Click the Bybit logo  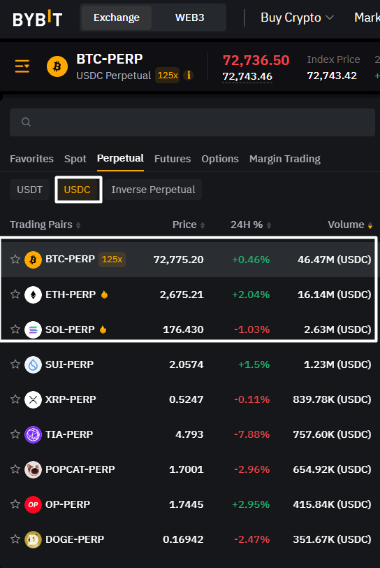tap(37, 17)
